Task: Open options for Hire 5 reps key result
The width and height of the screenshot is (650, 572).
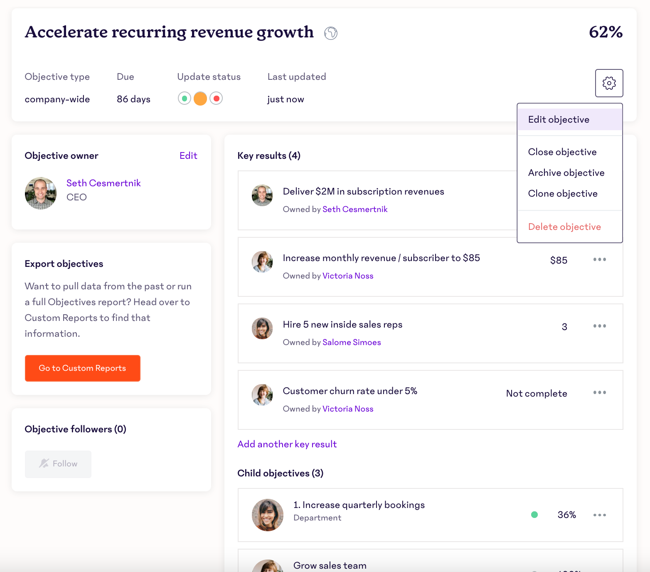Action: coord(600,326)
